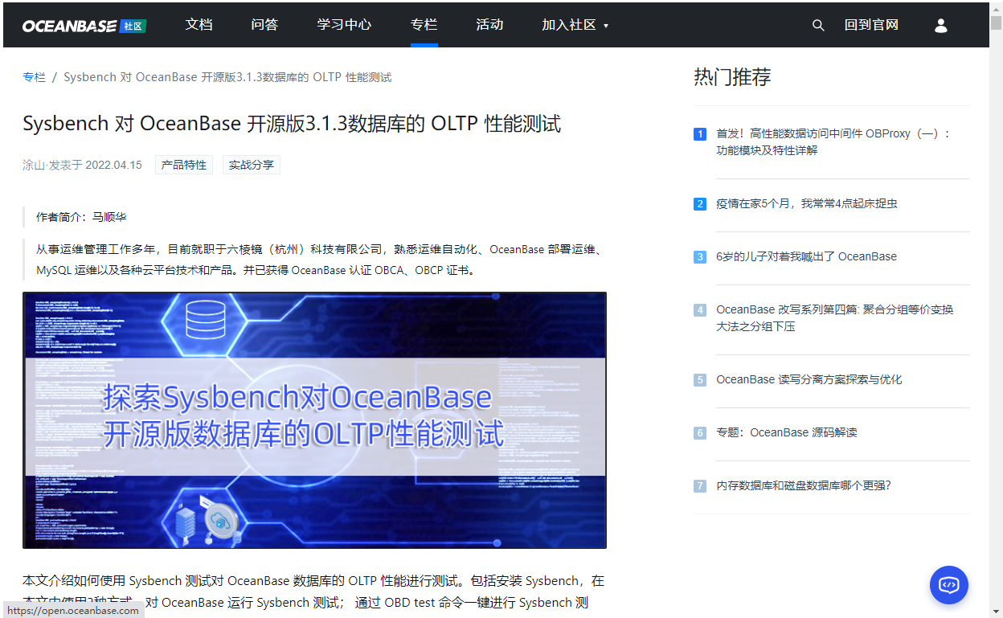Click the number 2 rank badge
The height and width of the screenshot is (618, 1003).
coord(700,204)
